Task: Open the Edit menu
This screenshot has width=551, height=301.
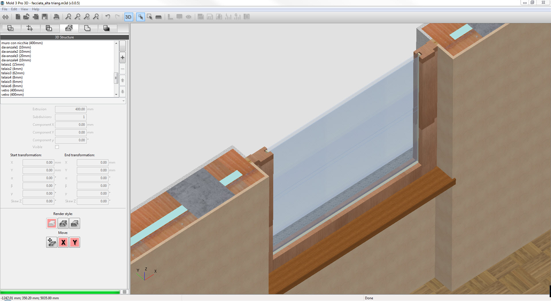Action: [x=14, y=9]
